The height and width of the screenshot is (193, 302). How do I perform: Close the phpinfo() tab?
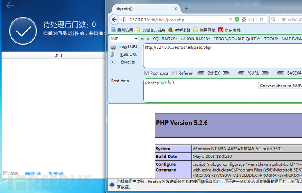click(176, 9)
